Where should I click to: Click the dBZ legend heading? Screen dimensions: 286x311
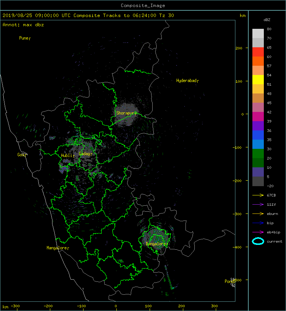(267, 20)
